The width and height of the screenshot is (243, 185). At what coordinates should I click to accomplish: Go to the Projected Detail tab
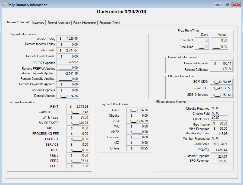(109, 23)
